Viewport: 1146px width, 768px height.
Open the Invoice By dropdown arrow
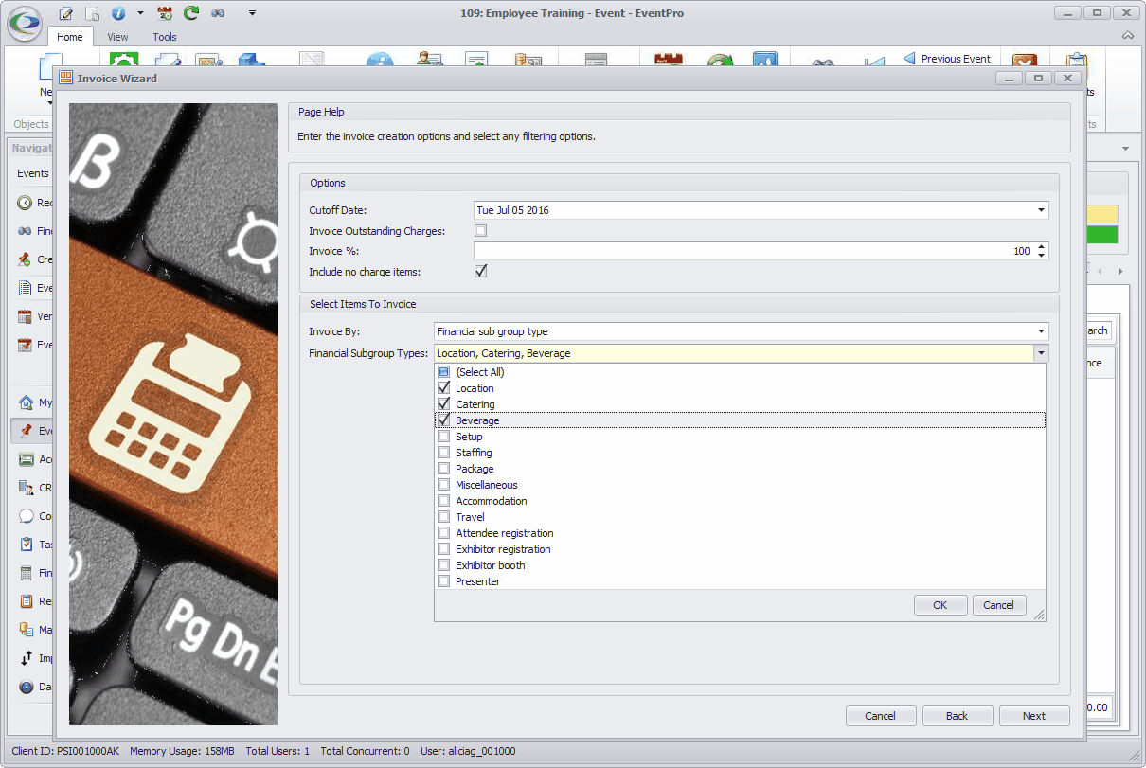point(1041,331)
